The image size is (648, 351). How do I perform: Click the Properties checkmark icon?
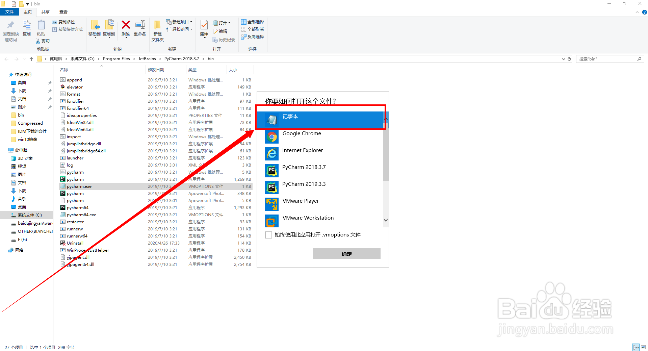tap(204, 25)
